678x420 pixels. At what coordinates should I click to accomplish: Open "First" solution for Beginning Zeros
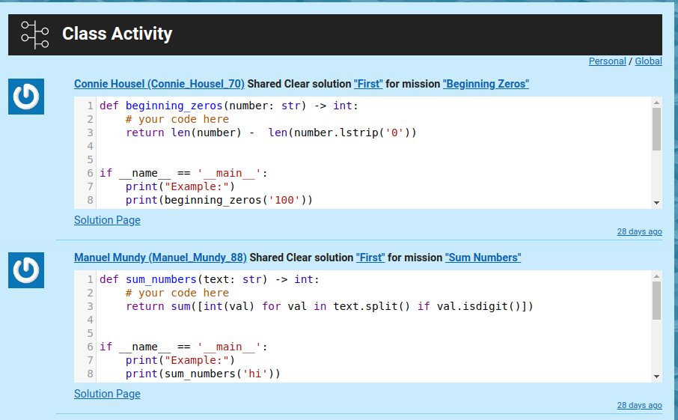coord(368,84)
